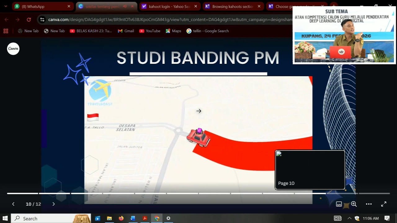Viewport: 397px width, 223px height.
Task: Open the Chrome apps grid shortcut
Action: [6, 31]
